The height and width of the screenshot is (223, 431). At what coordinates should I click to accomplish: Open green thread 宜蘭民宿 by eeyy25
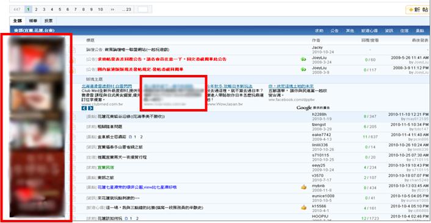click(x=106, y=168)
